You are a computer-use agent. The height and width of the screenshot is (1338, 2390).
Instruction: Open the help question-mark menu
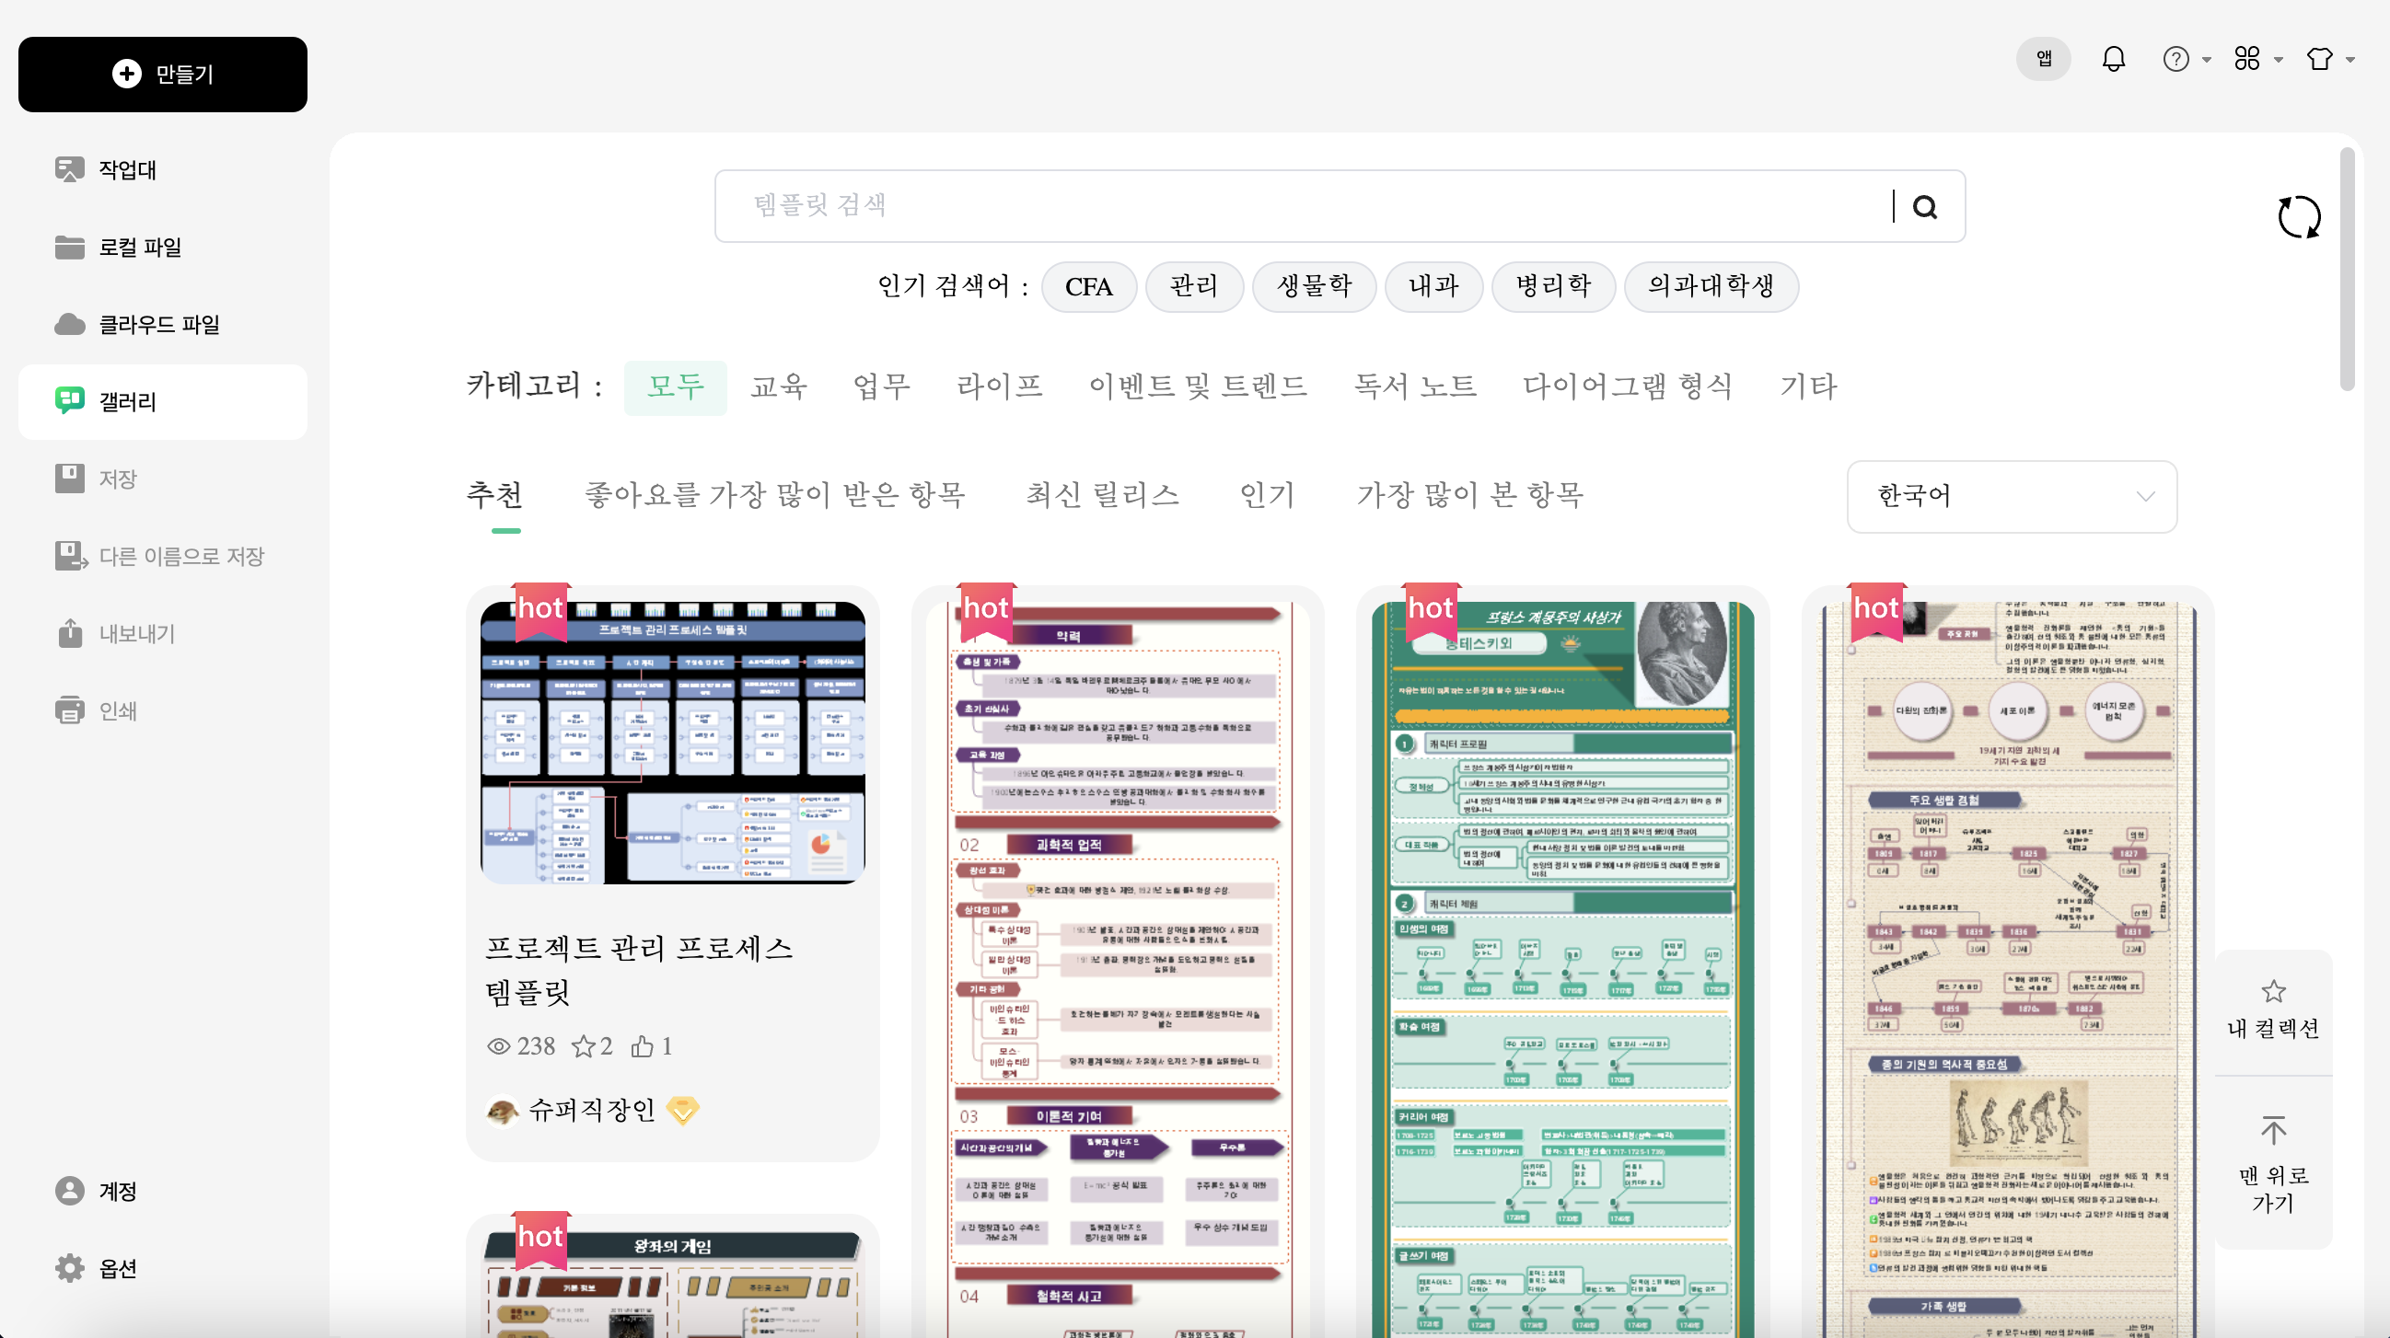[2186, 58]
